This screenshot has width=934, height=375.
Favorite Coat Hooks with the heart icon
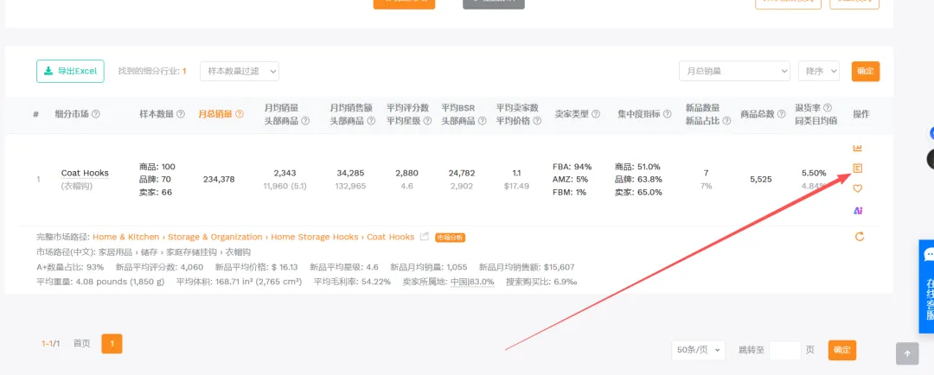(858, 189)
